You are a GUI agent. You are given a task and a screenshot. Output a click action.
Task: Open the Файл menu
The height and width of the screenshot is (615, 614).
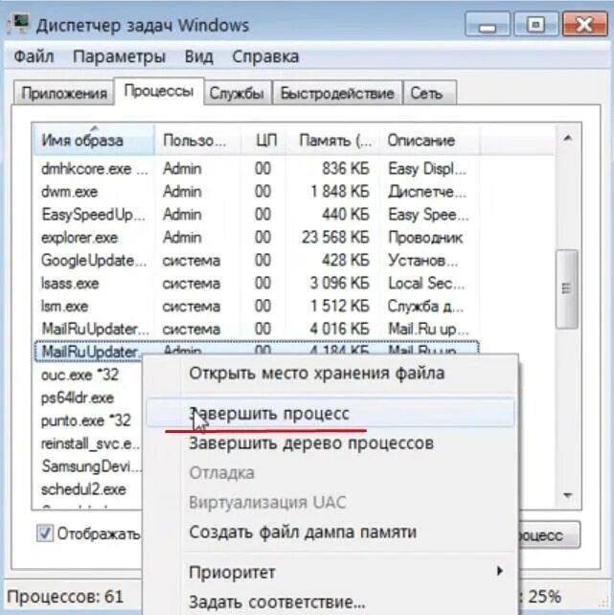pyautogui.click(x=34, y=57)
